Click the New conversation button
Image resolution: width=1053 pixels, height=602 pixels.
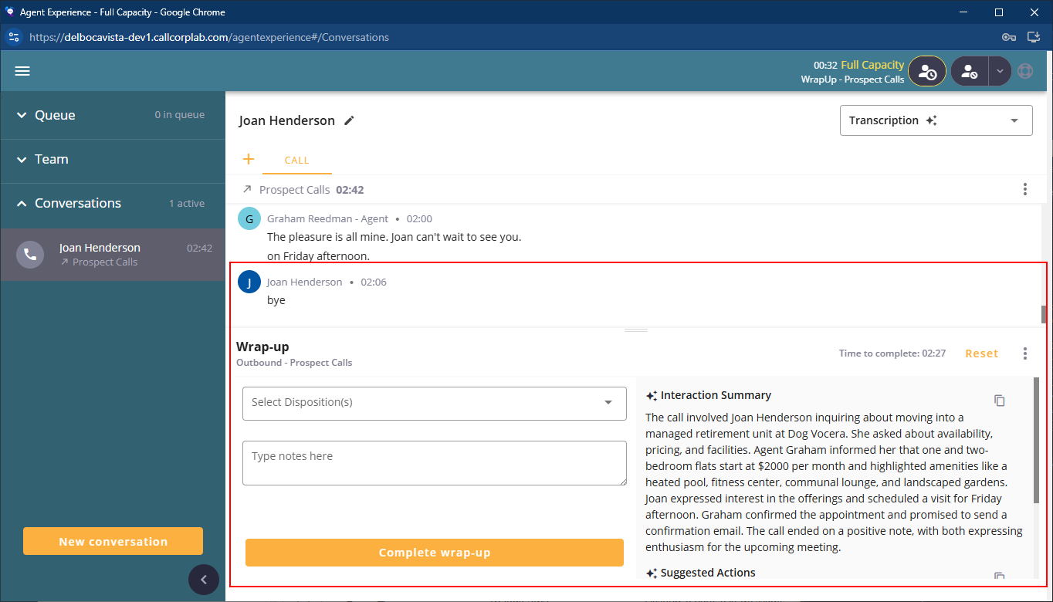tap(113, 542)
